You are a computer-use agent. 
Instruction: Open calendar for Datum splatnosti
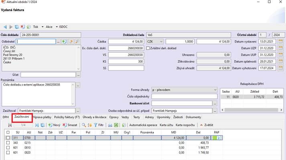point(280,62)
